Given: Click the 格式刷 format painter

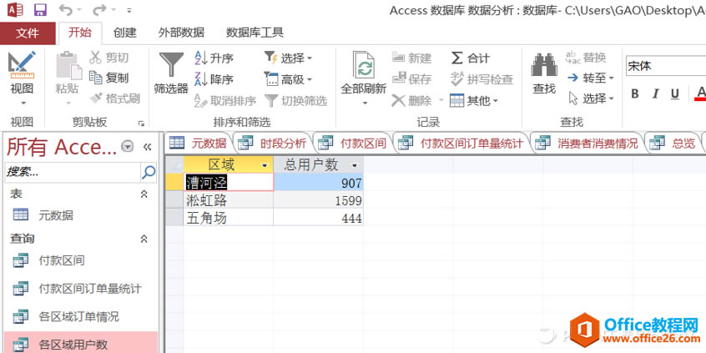Looking at the screenshot, I should click(x=115, y=98).
